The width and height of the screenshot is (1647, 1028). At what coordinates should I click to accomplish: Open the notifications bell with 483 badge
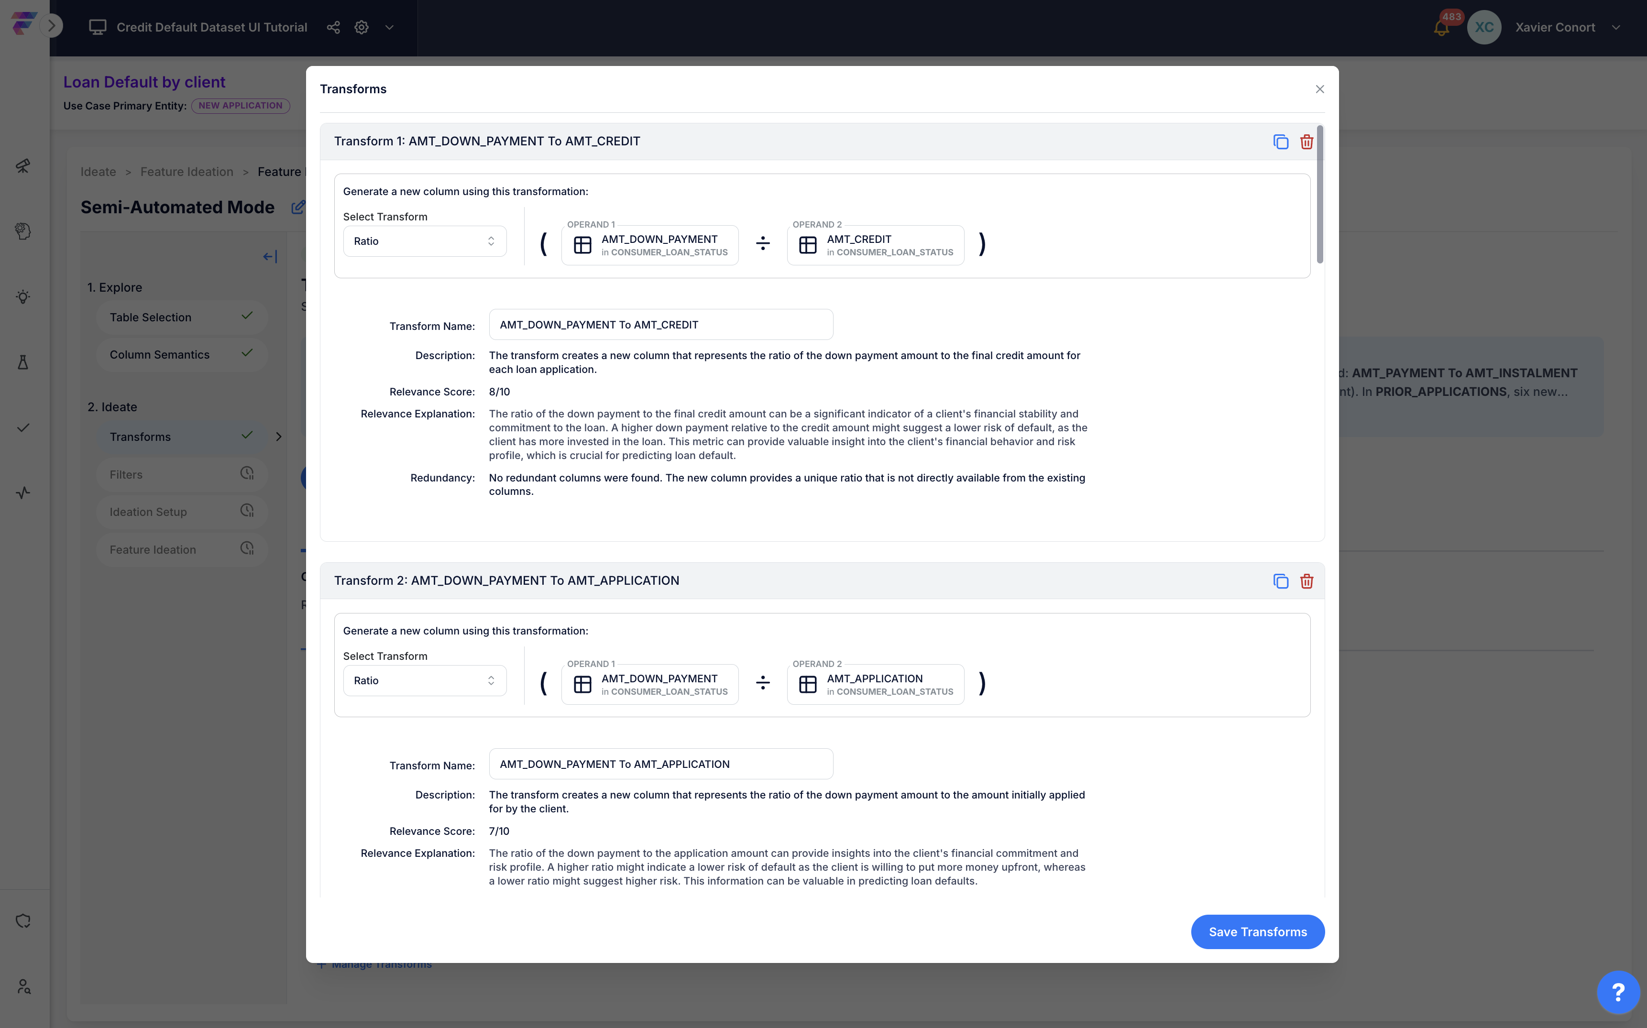click(1441, 27)
